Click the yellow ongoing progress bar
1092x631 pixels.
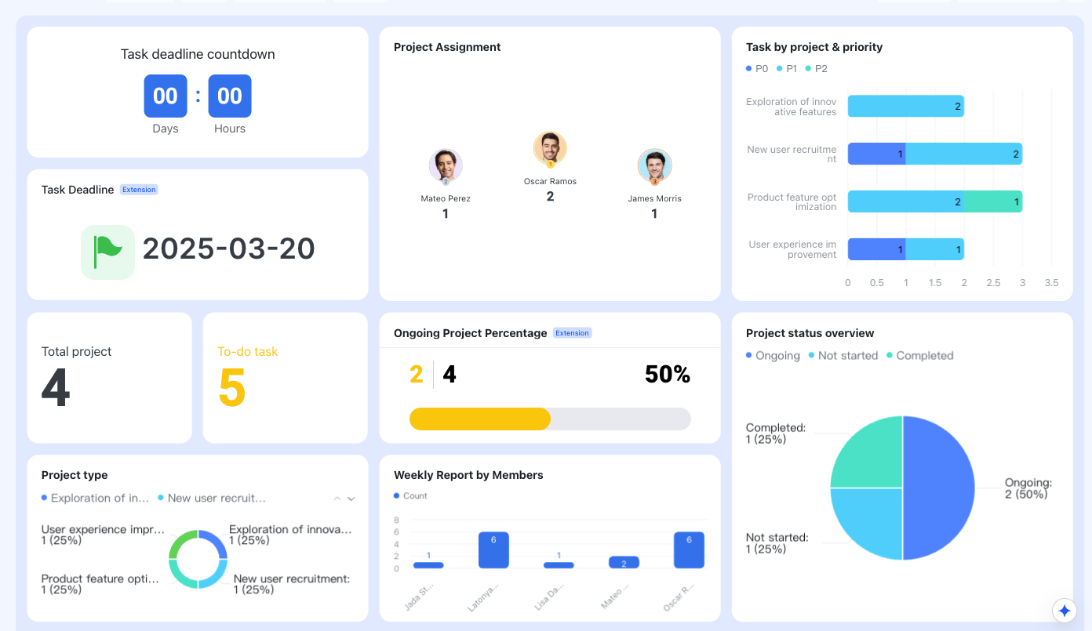coord(480,419)
